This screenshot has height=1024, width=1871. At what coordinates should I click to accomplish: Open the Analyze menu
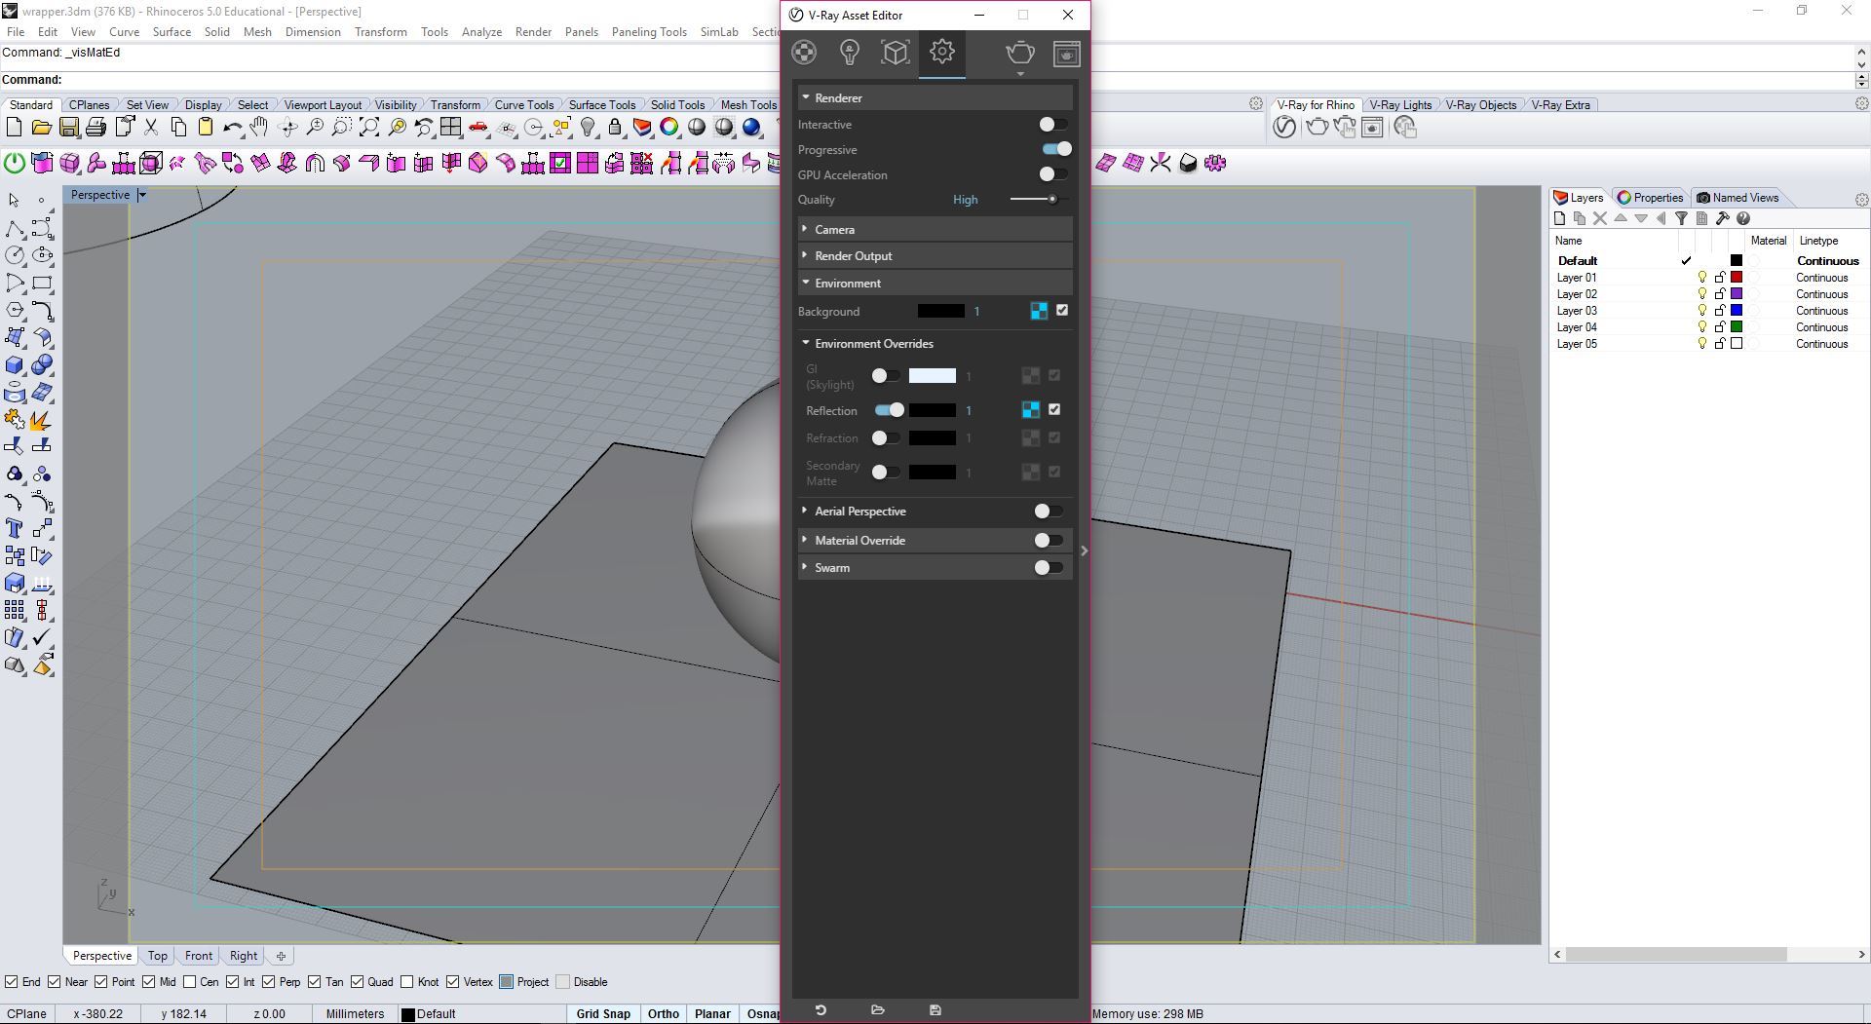point(481,32)
